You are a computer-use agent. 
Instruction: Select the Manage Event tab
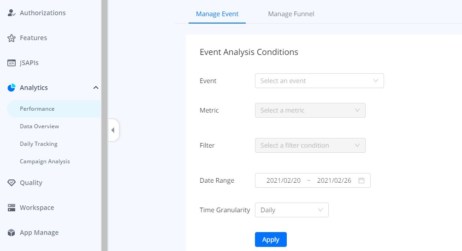(217, 14)
